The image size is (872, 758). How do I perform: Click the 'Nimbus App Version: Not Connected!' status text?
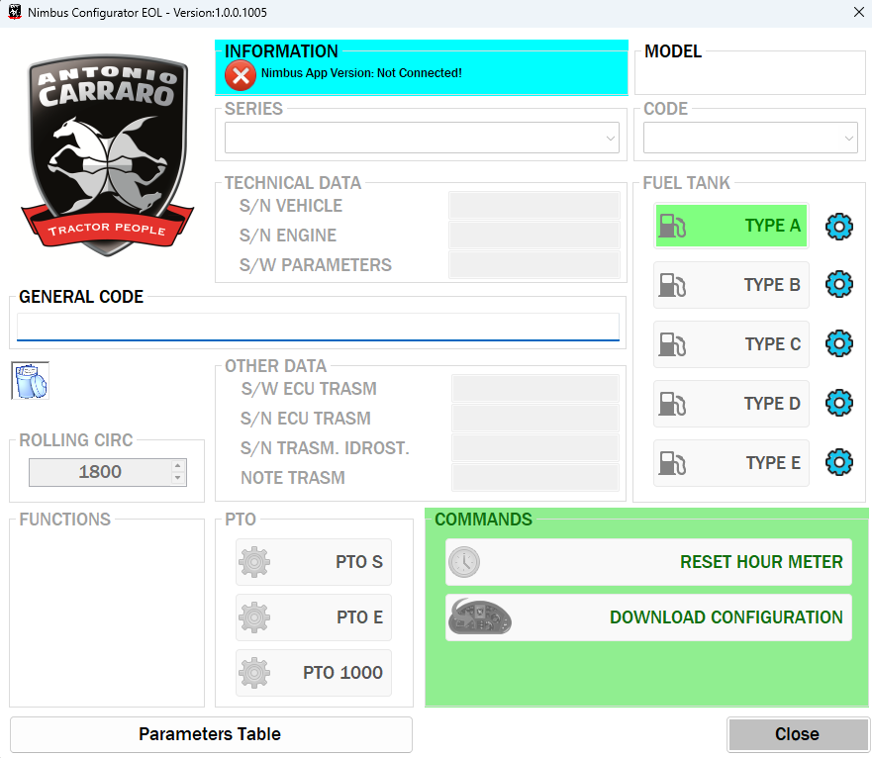pos(361,73)
